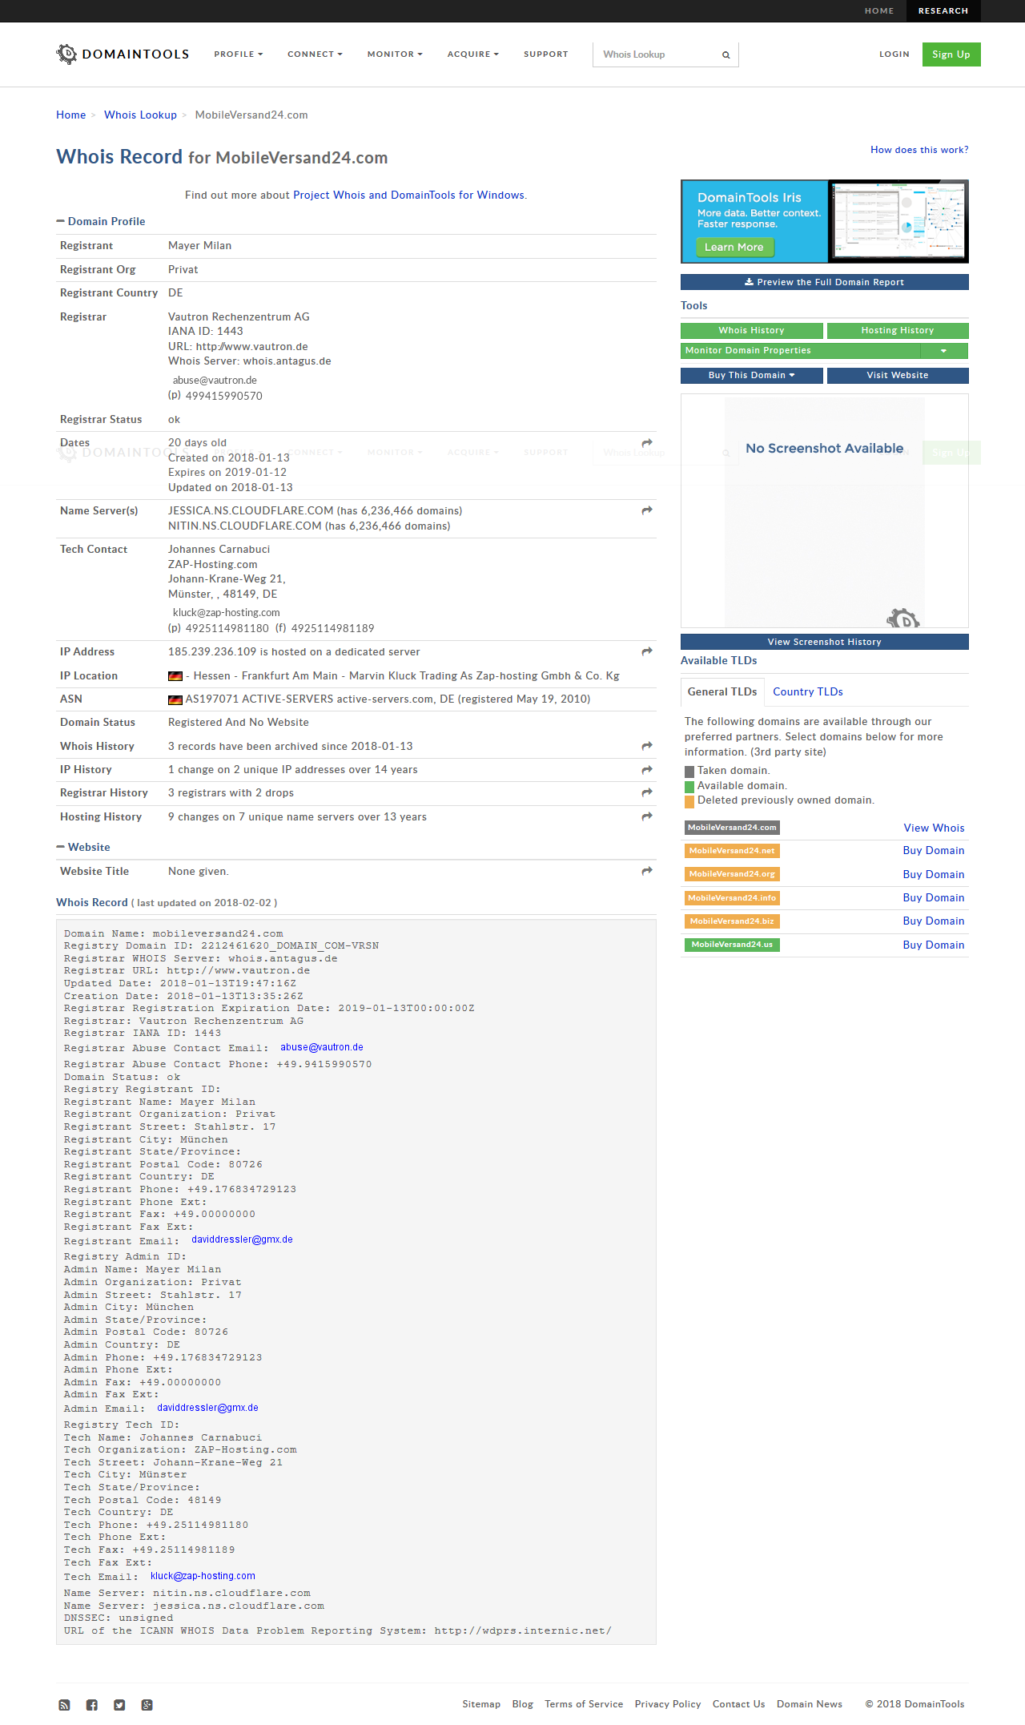Open the Privacy Policy footer link
The height and width of the screenshot is (1725, 1025).
(x=668, y=1704)
